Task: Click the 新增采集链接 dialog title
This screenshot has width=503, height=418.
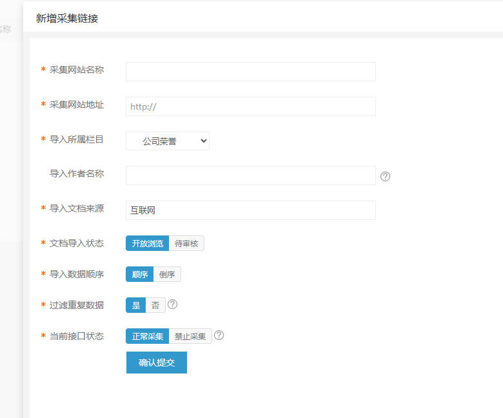Action: [x=67, y=18]
